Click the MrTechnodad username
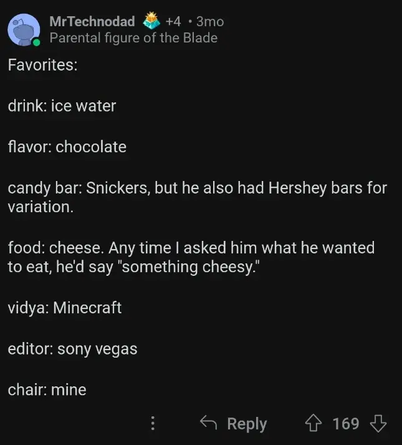This screenshot has height=445, width=402. click(92, 21)
